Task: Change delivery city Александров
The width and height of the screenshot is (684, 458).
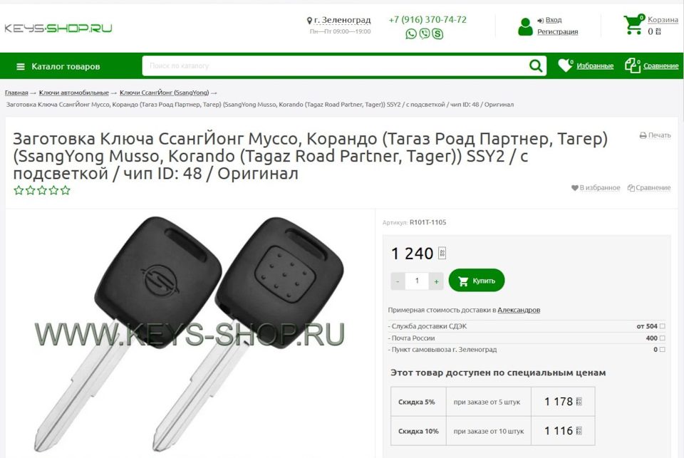Action: tap(519, 310)
